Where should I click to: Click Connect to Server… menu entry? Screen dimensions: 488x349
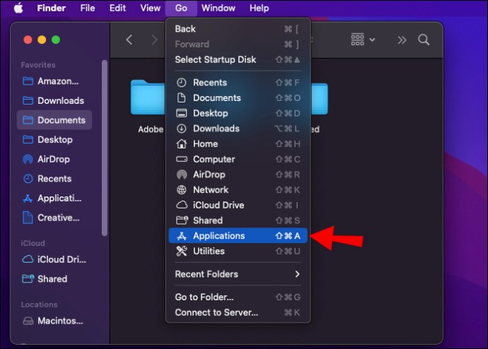click(x=216, y=312)
